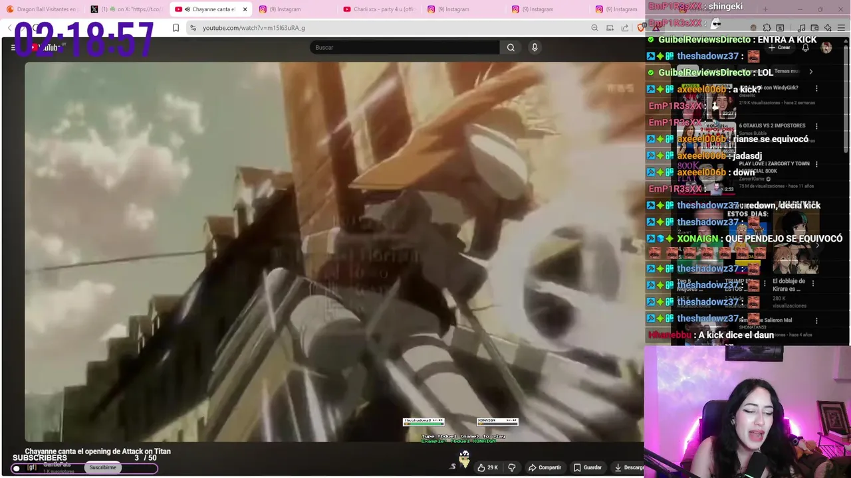Open the Brave Shields lion icon
This screenshot has width=851, height=478.
(x=641, y=28)
